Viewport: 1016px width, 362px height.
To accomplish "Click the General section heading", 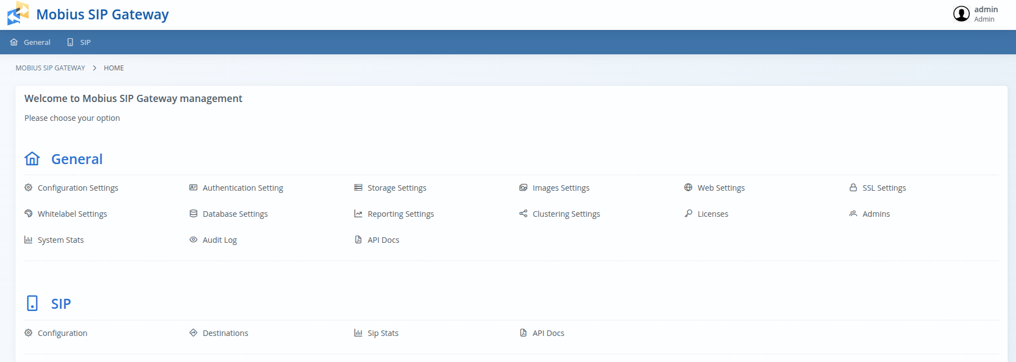I will pos(77,159).
